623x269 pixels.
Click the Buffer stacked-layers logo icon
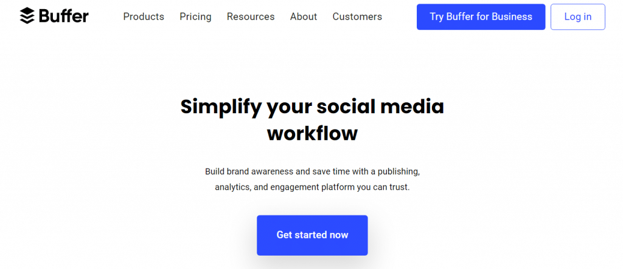(27, 16)
